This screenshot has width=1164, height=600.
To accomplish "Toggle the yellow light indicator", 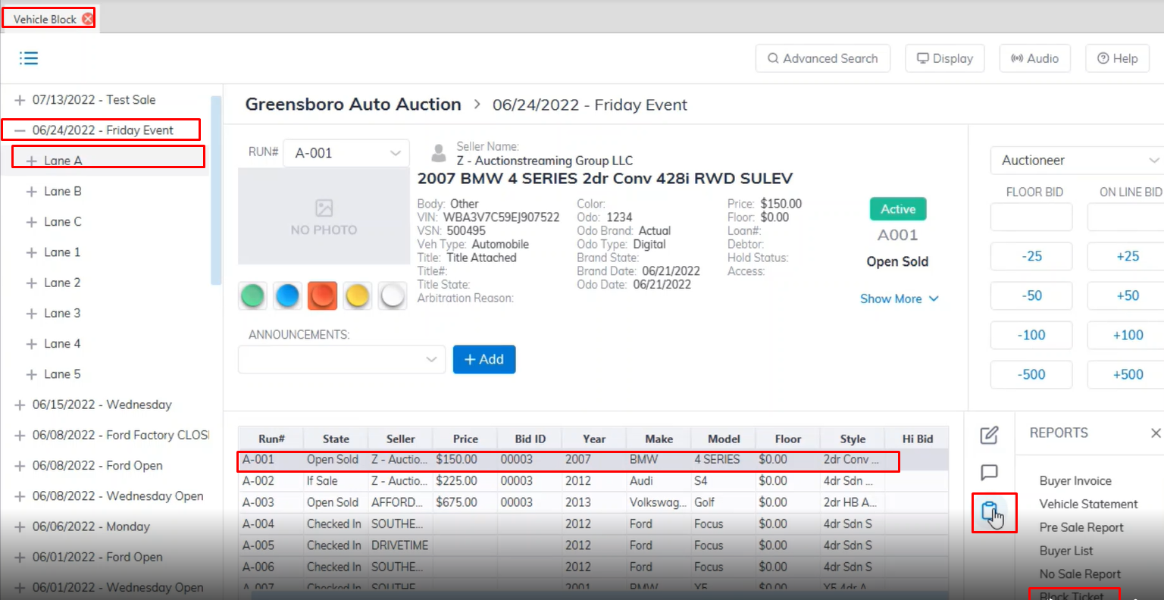I will point(358,295).
